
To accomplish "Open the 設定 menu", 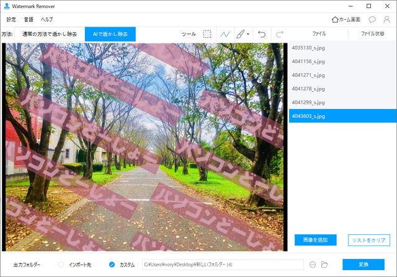I will [12, 19].
